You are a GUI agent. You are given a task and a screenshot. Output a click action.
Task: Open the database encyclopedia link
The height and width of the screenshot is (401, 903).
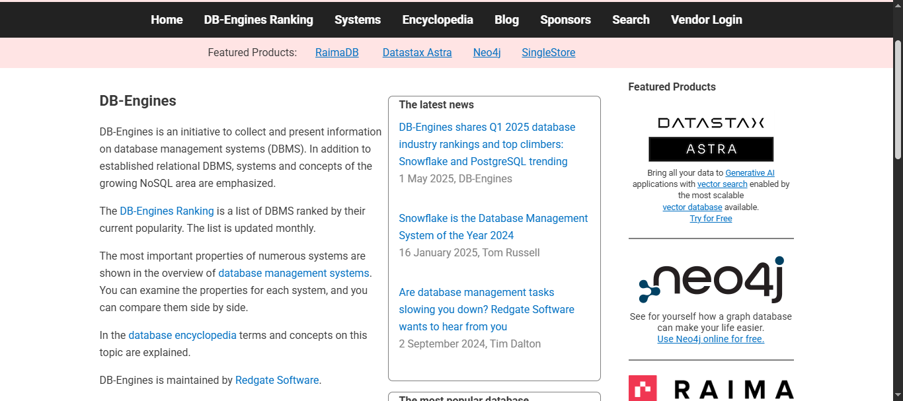(x=182, y=336)
